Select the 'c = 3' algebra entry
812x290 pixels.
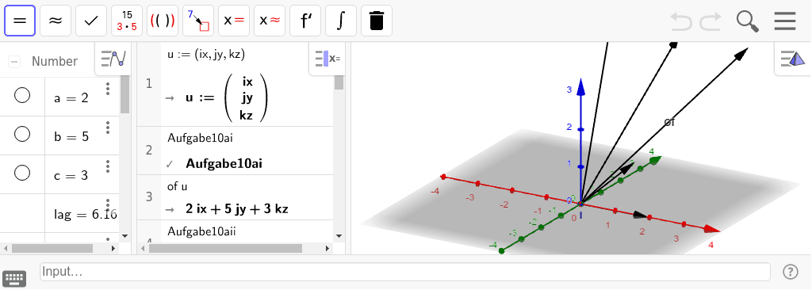(71, 176)
